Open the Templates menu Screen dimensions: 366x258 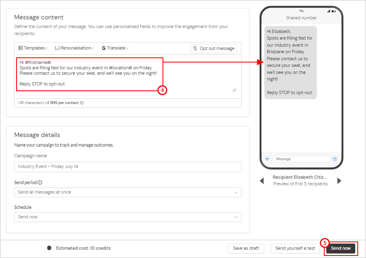coord(33,48)
